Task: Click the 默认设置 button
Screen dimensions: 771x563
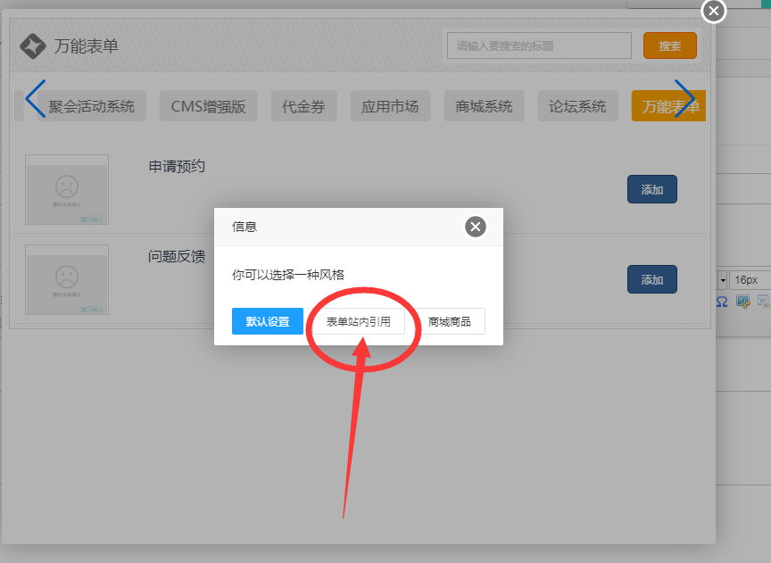Action: (x=268, y=321)
